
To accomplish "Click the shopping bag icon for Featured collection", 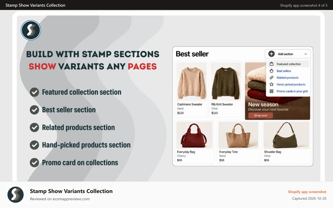I will (271, 64).
